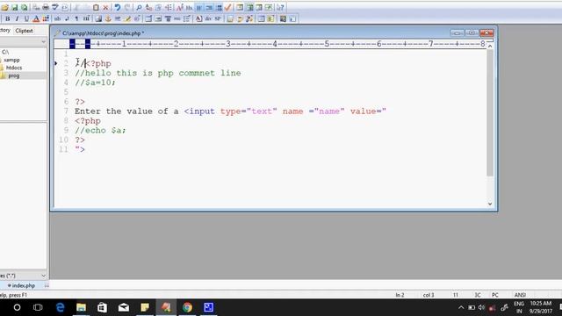Viewport: 562px width, 316px height.
Task: Switch to the Directory tab
Action: [x=5, y=31]
